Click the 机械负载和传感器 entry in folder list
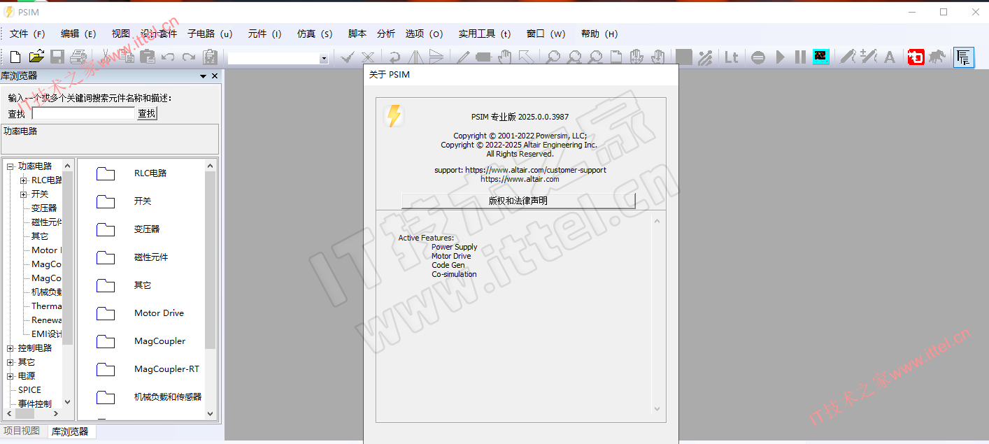 168,397
